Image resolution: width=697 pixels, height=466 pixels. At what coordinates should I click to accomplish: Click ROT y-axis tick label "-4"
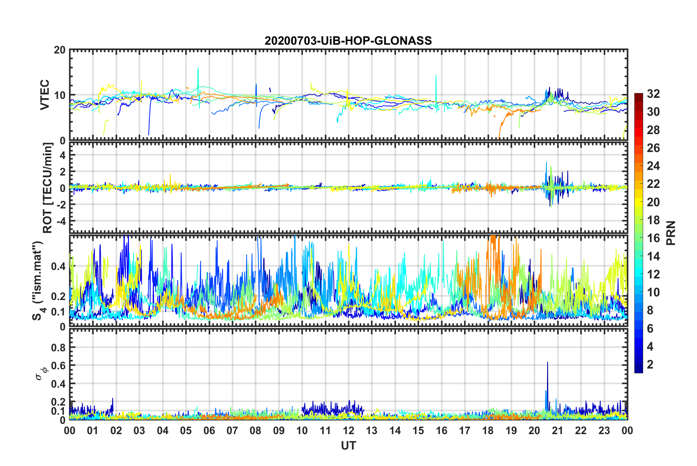coord(60,221)
